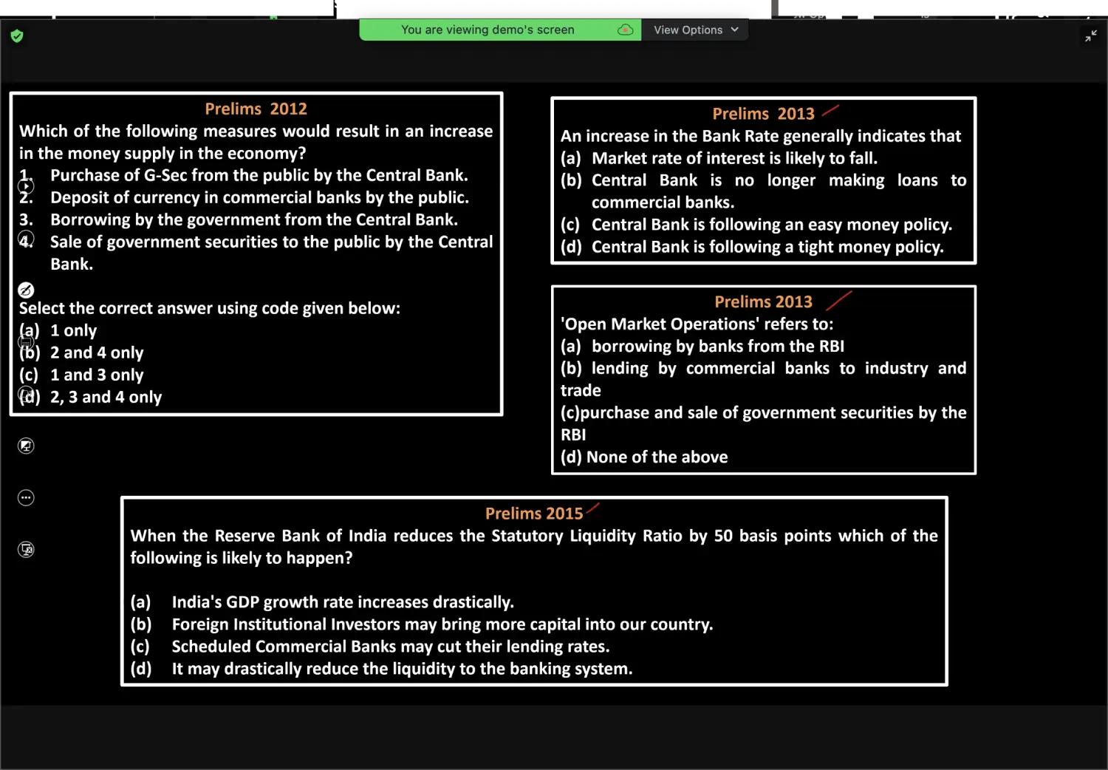
Task: Open the View Options dropdown
Action: [695, 30]
